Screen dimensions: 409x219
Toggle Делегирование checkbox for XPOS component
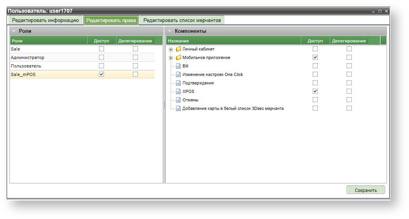349,91
